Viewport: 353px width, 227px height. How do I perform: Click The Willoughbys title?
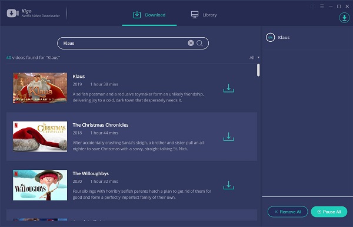pos(91,173)
